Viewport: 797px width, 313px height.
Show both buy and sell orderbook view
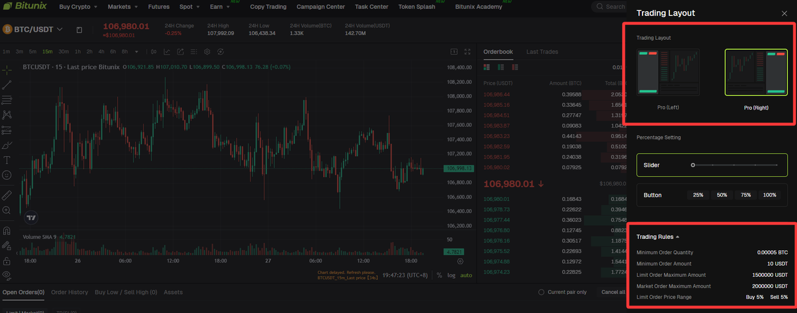click(487, 67)
